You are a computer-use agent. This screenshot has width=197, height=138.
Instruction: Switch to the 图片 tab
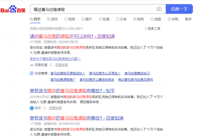click(x=87, y=19)
